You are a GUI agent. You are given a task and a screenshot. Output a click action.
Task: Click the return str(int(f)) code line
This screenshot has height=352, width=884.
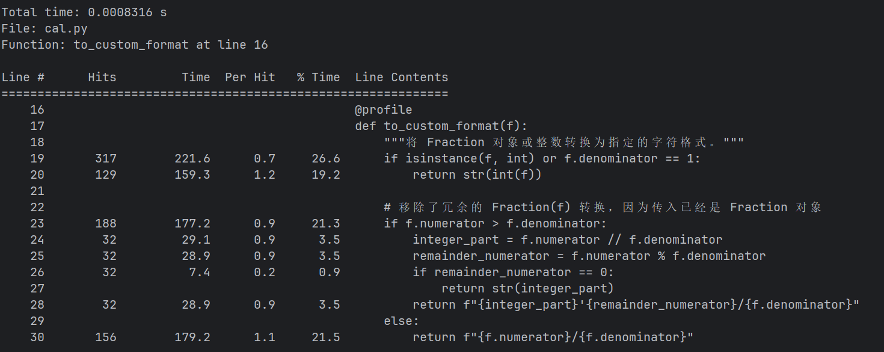[477, 174]
